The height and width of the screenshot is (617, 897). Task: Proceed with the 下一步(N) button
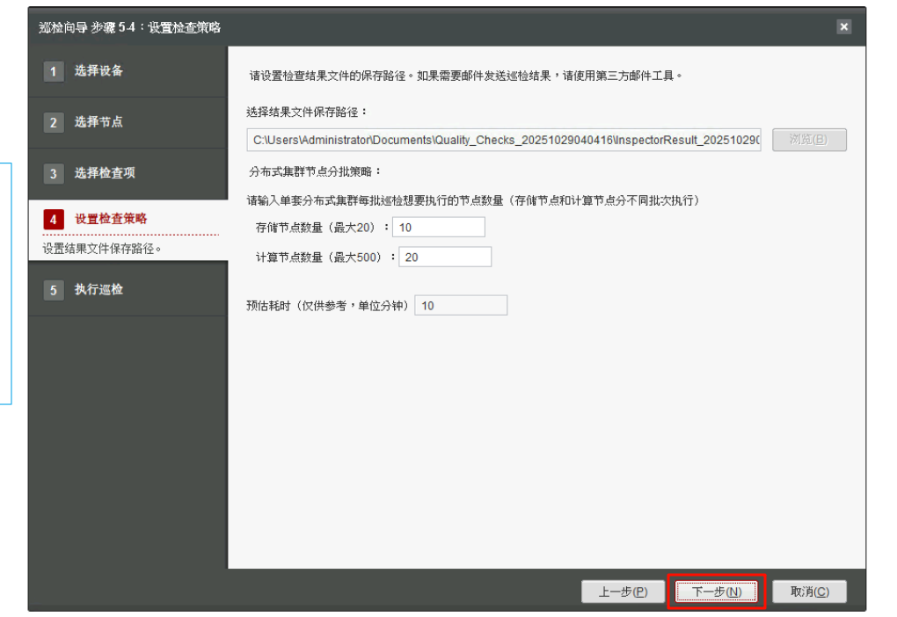pyautogui.click(x=717, y=592)
